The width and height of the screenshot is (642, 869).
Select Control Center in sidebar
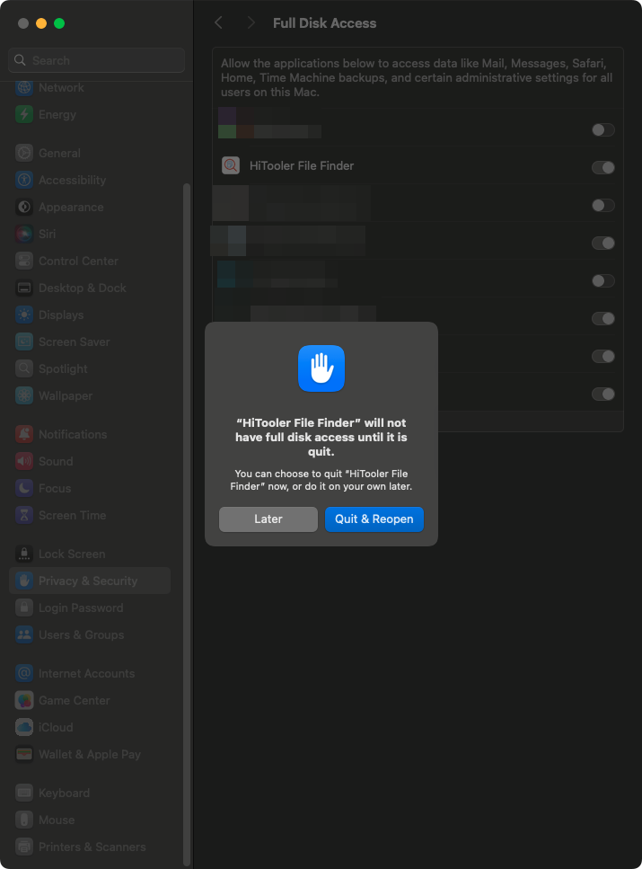pyautogui.click(x=78, y=261)
